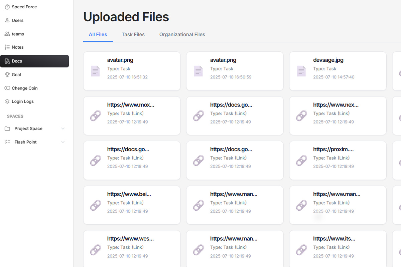Open the https://www.bei... link title
Screen dimensions: 401x267
click(x=129, y=194)
